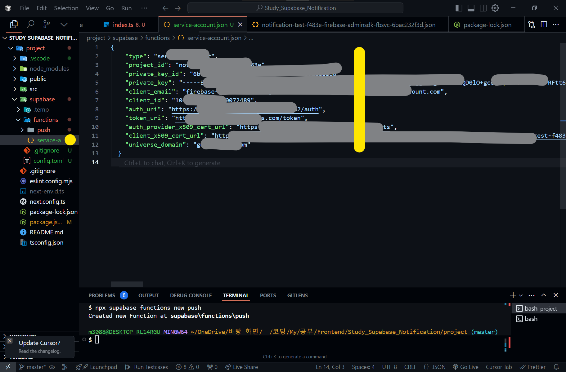Click the Study_Supabase_Notification search box
The image size is (566, 372).
(x=295, y=8)
